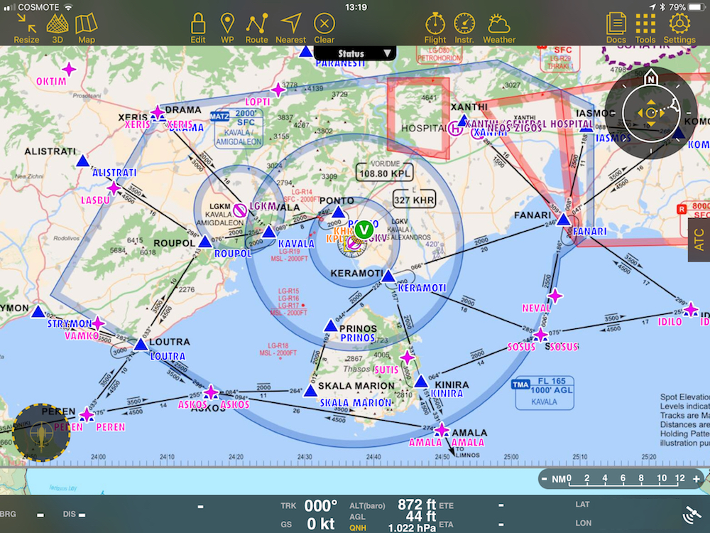Tap the ALT(baro) 872 ft readout
710x533 pixels.
pyautogui.click(x=392, y=505)
